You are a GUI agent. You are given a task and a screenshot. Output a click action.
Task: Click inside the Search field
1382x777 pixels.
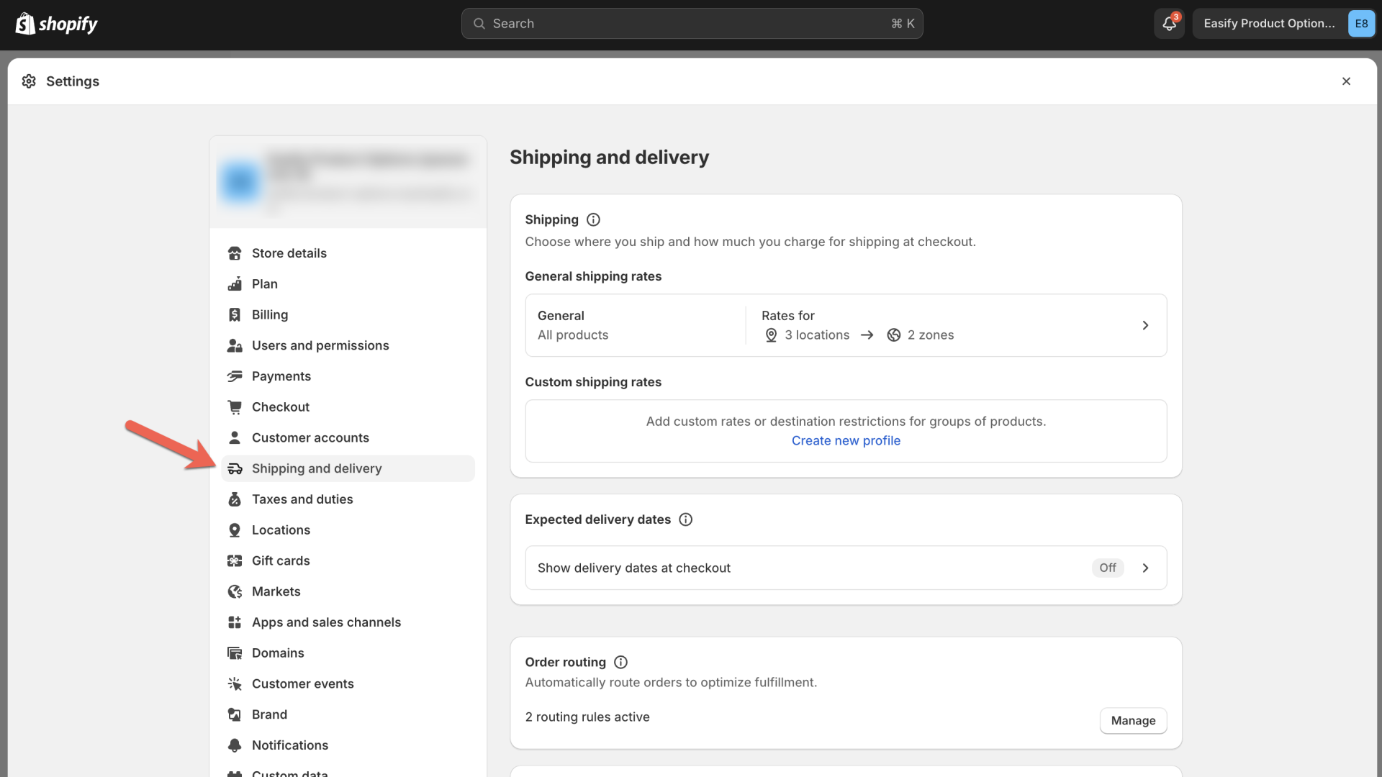[691, 23]
